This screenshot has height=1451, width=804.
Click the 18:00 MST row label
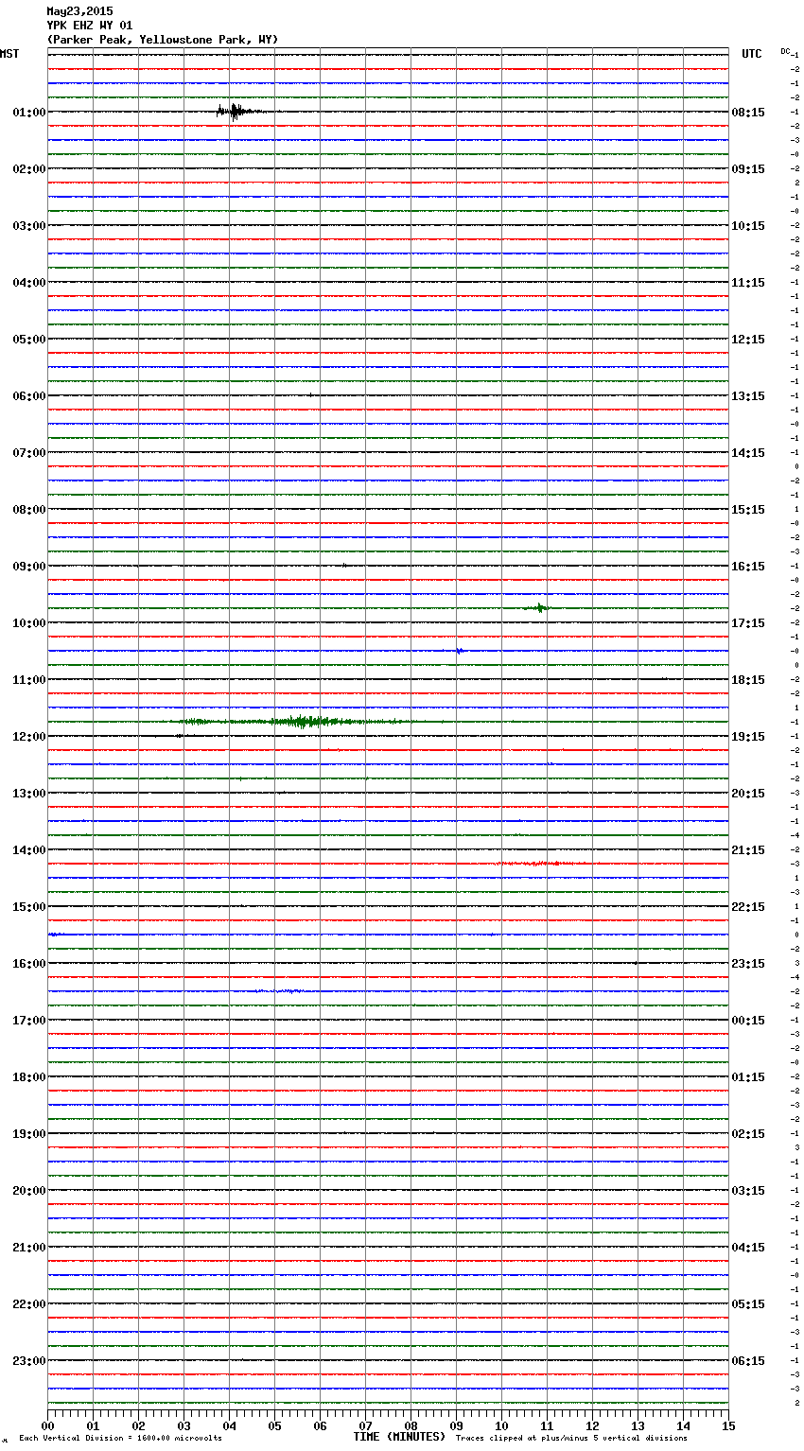(29, 1077)
